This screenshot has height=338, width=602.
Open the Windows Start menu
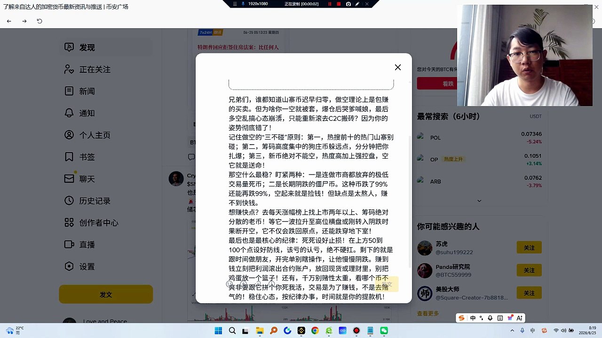pyautogui.click(x=218, y=331)
